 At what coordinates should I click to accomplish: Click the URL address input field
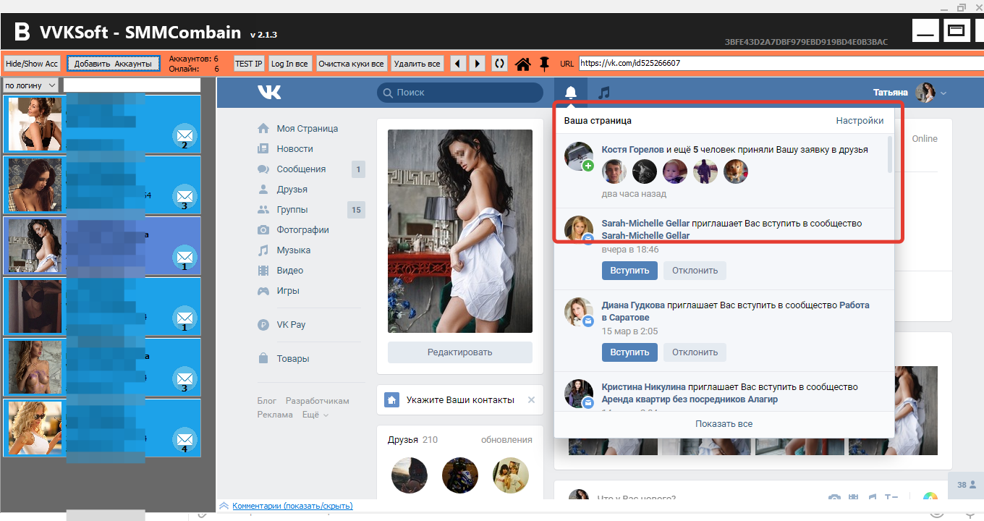[778, 64]
